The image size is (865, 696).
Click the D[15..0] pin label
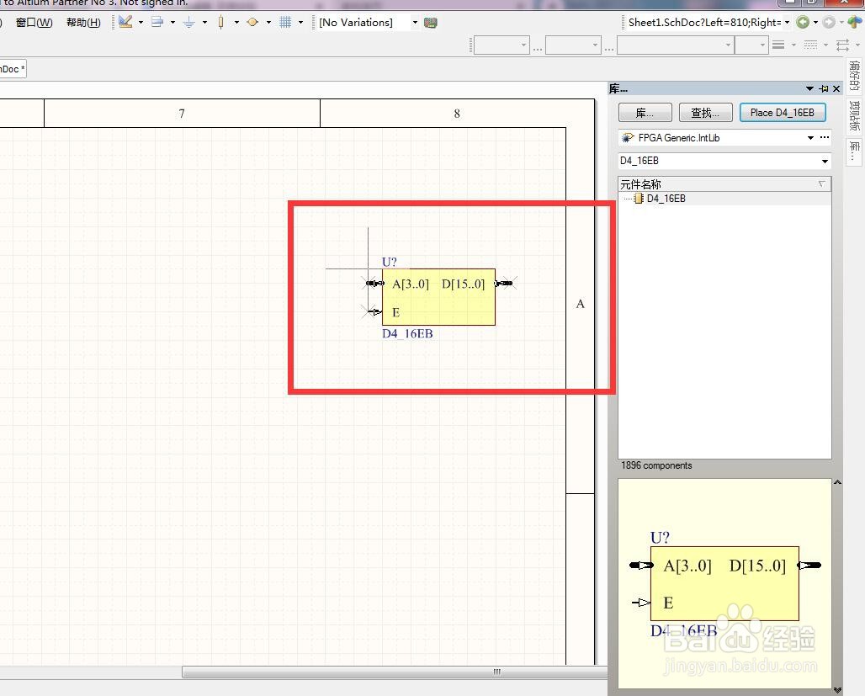tap(463, 284)
